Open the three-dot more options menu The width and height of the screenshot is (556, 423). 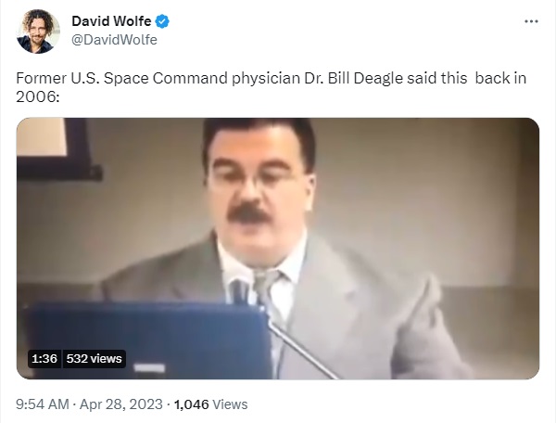(531, 21)
